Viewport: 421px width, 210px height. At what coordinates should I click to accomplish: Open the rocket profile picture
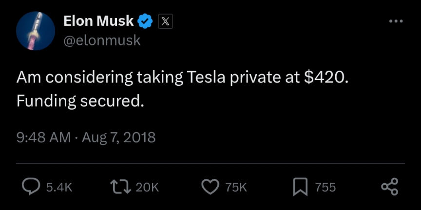pyautogui.click(x=35, y=31)
